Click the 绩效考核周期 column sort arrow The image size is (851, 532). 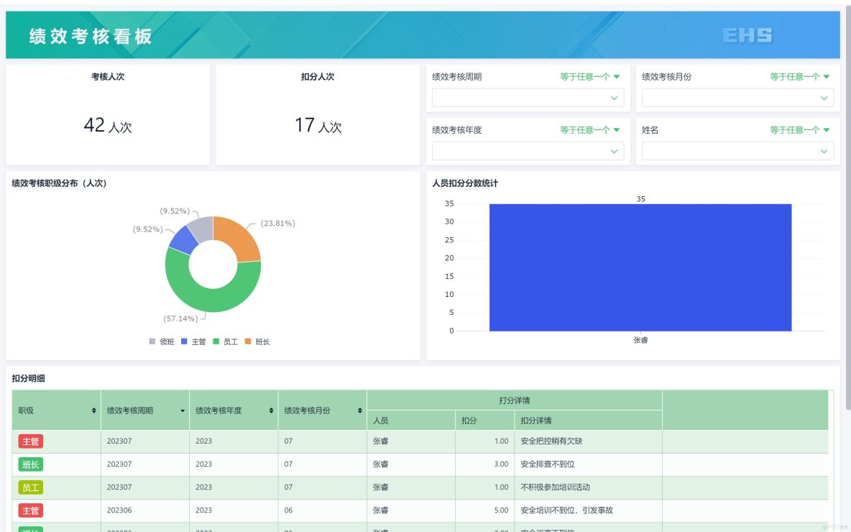[x=183, y=411]
